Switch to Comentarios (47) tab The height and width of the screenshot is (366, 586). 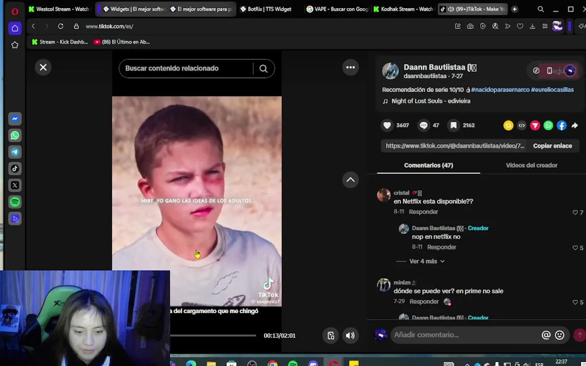click(428, 165)
